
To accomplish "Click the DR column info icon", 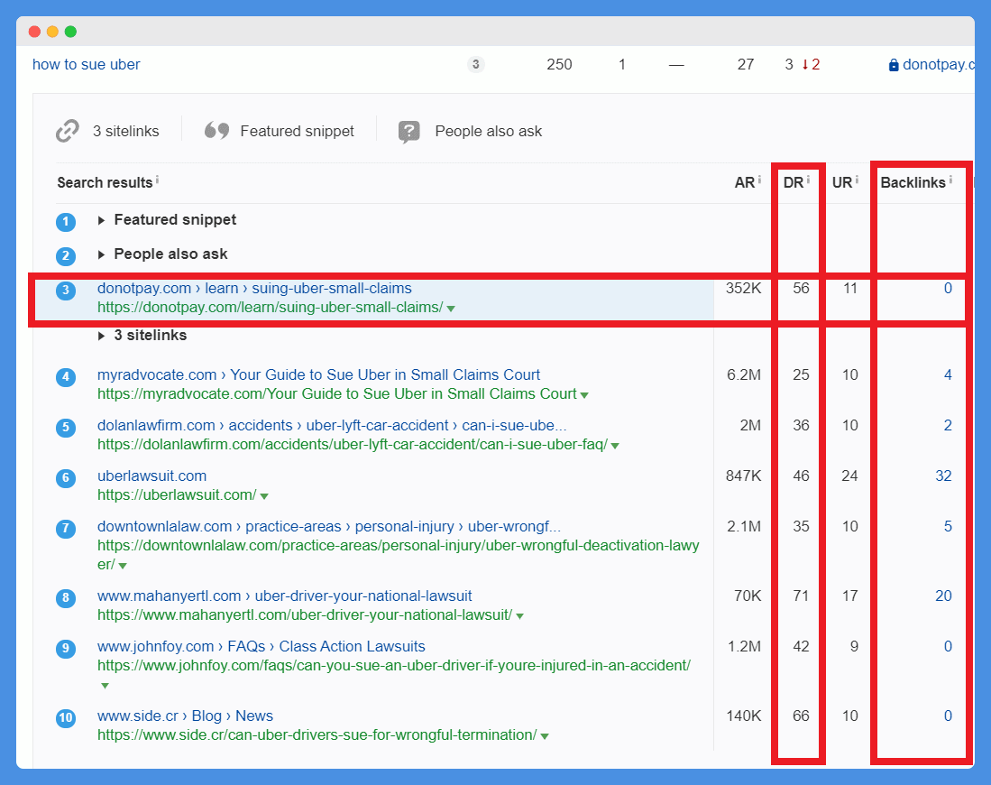I will point(808,180).
